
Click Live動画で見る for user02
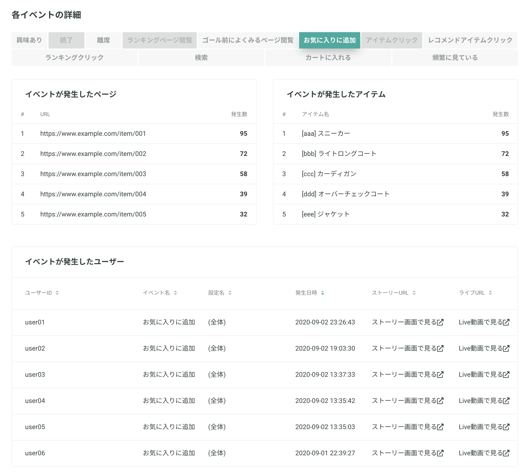481,348
